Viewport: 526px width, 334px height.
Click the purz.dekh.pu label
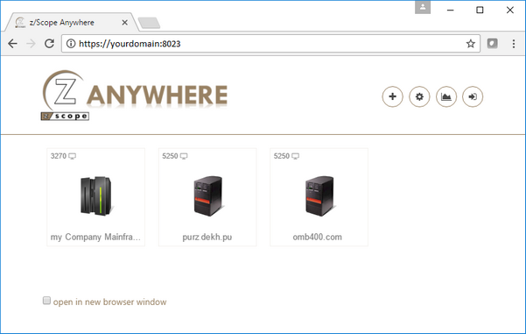click(207, 238)
